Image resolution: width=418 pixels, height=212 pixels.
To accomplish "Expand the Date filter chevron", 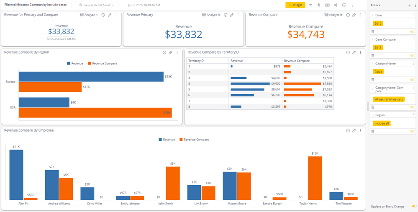I will pyautogui.click(x=372, y=15).
